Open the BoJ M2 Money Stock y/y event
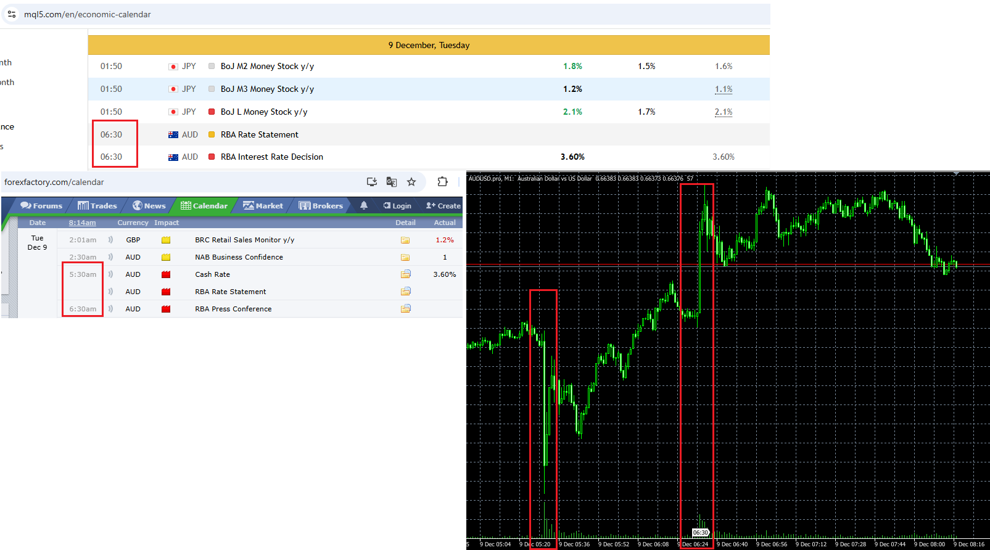This screenshot has width=990, height=550. (x=267, y=66)
